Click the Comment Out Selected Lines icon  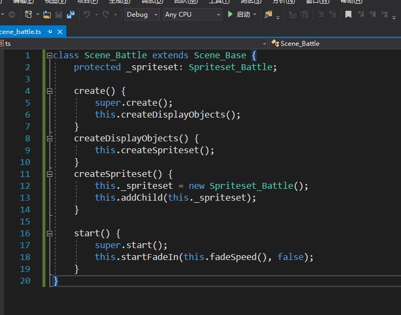(321, 15)
